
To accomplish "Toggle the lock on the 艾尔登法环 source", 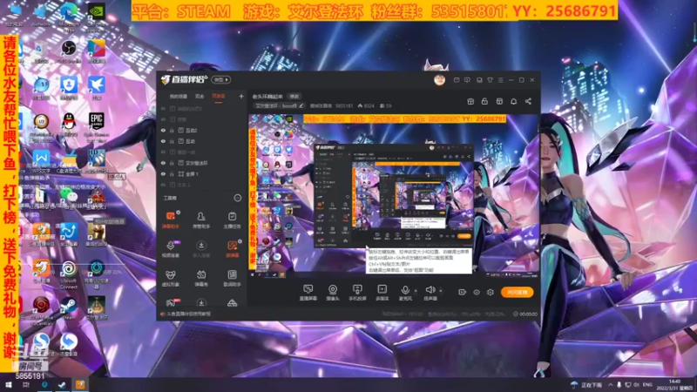I will point(172,163).
